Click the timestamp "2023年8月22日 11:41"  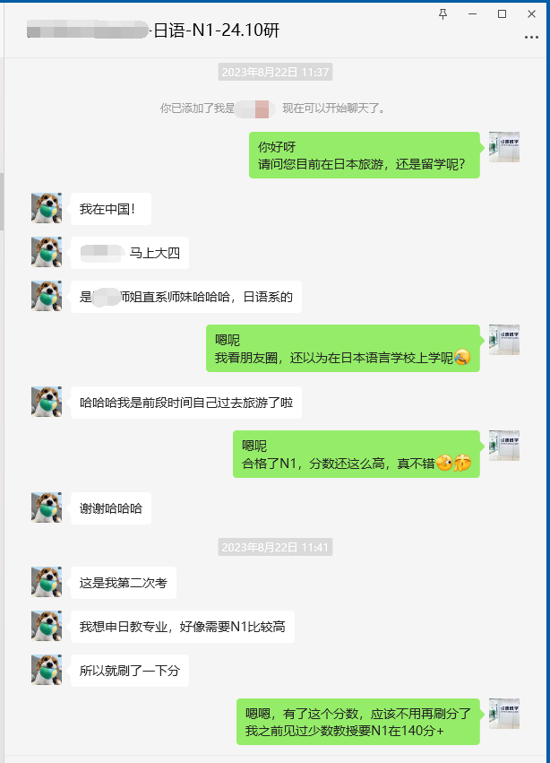(275, 548)
